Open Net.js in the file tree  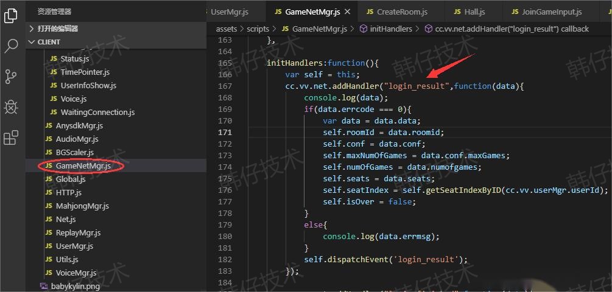116,219
